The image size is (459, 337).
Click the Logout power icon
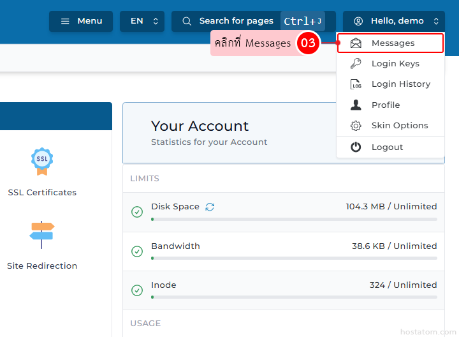356,147
